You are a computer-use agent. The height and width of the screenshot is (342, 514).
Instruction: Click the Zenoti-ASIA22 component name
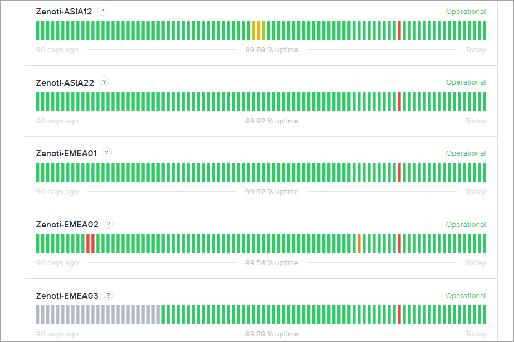(65, 82)
